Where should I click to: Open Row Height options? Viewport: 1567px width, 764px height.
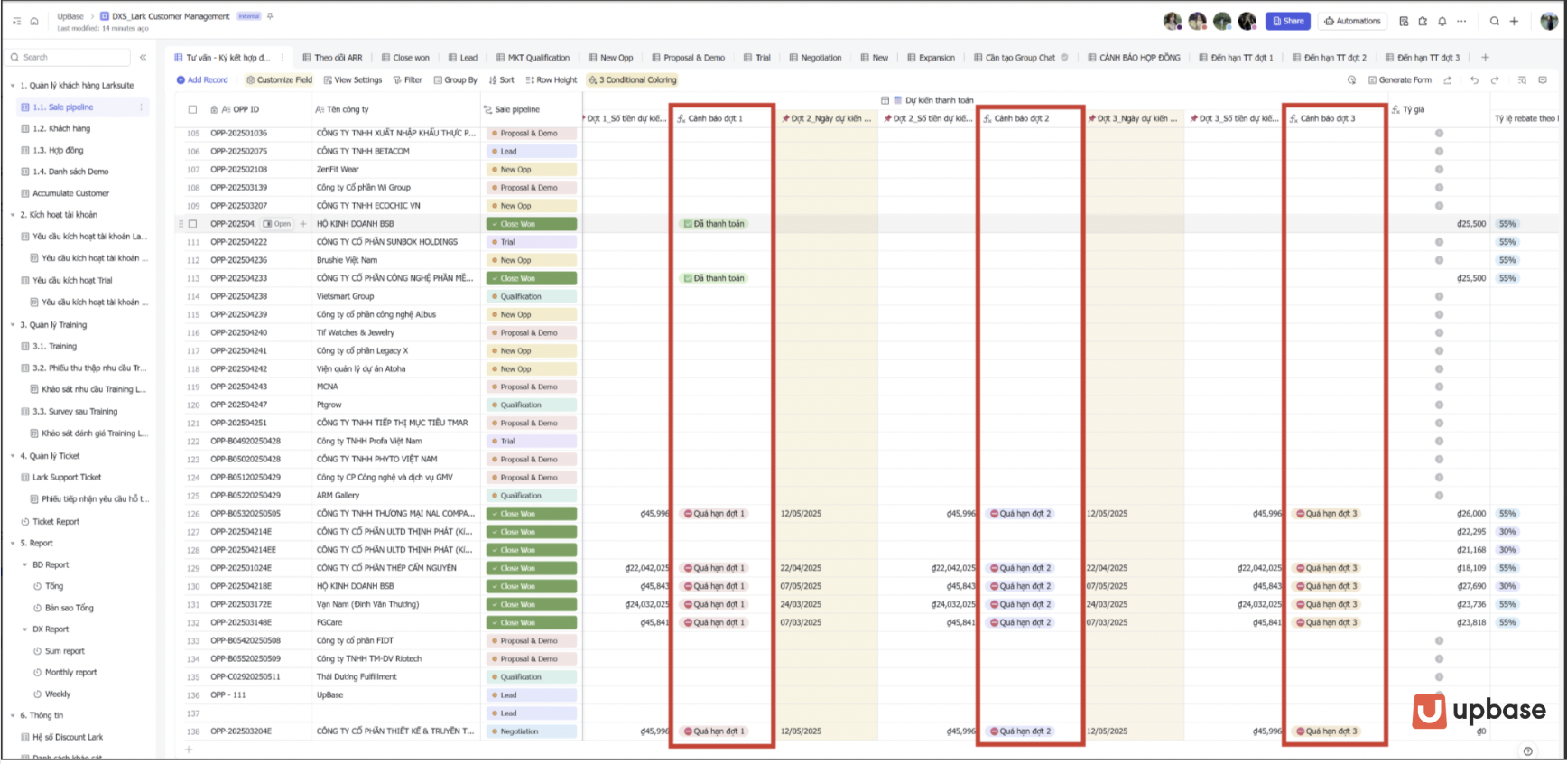pos(551,79)
